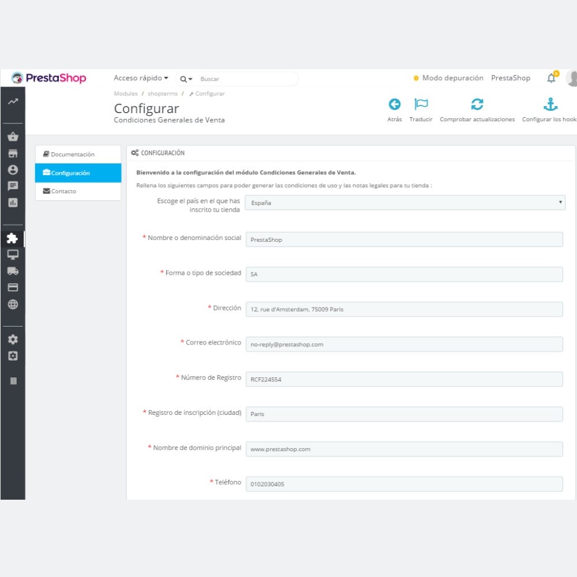Click the Configurar breadcrumb link

[x=207, y=93]
